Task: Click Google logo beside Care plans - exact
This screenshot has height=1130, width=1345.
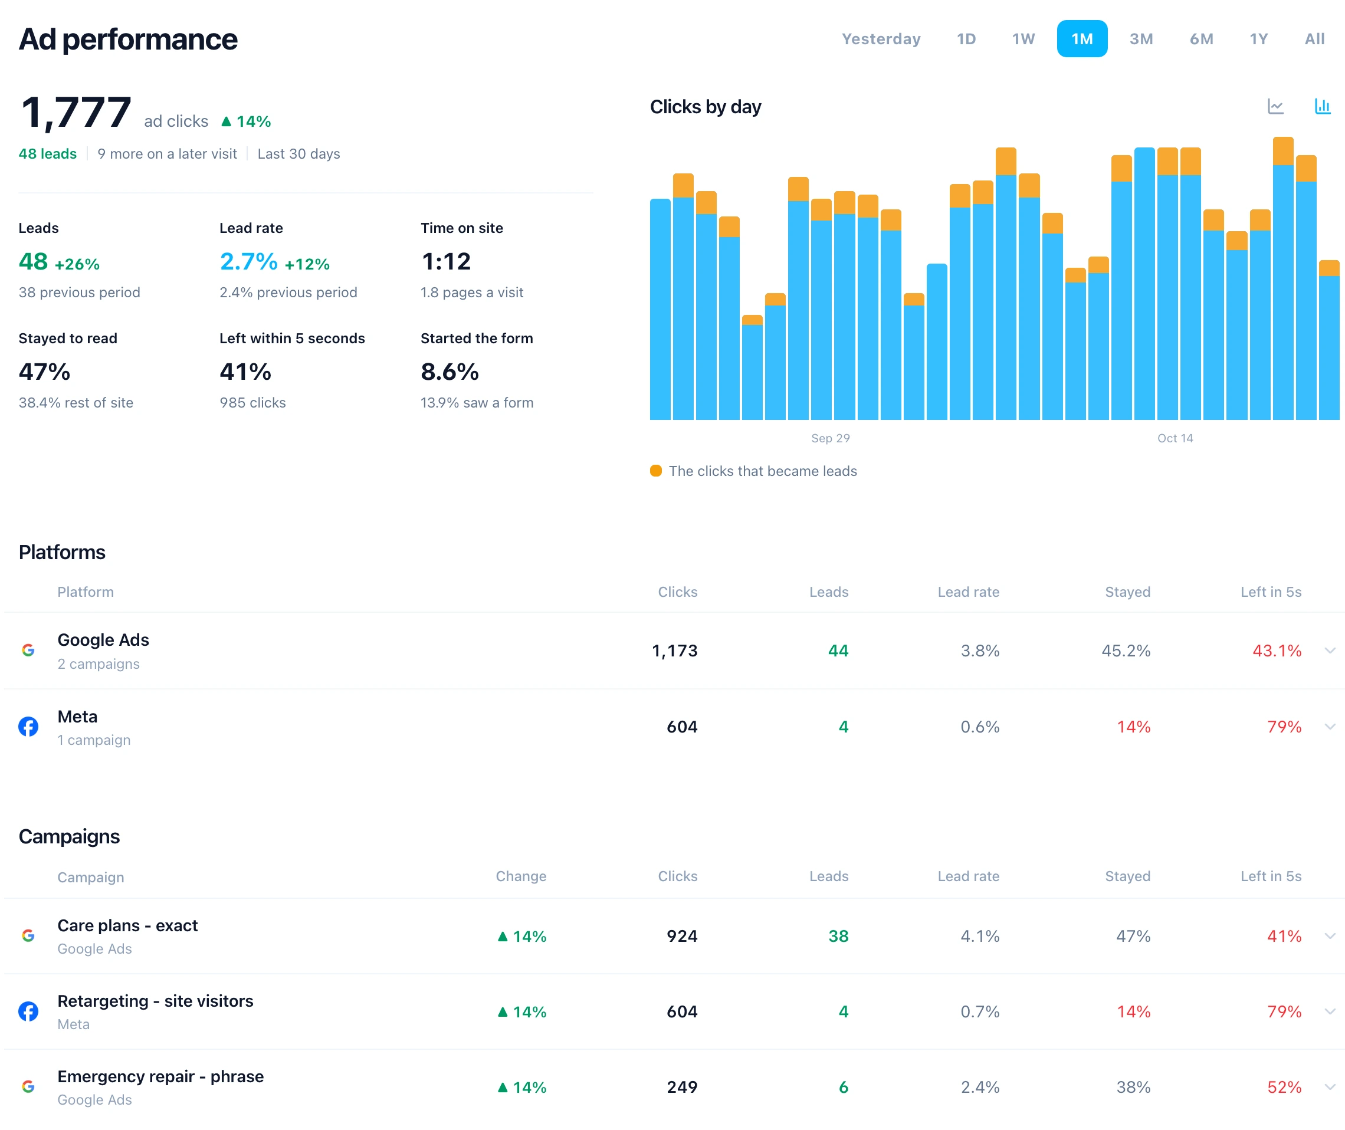Action: [x=28, y=936]
